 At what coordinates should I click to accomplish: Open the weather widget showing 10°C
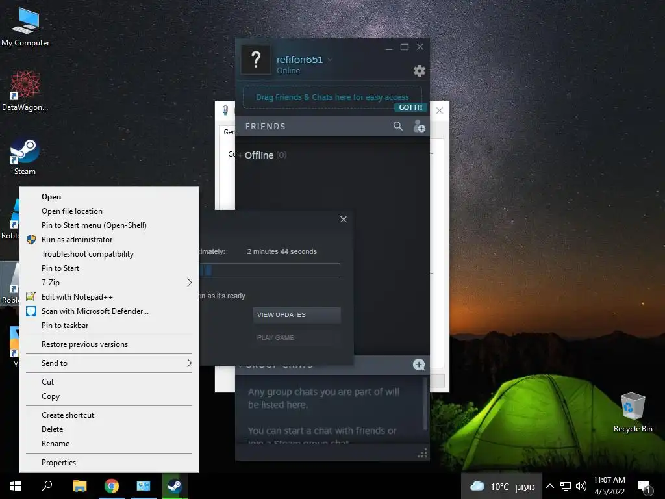502,486
